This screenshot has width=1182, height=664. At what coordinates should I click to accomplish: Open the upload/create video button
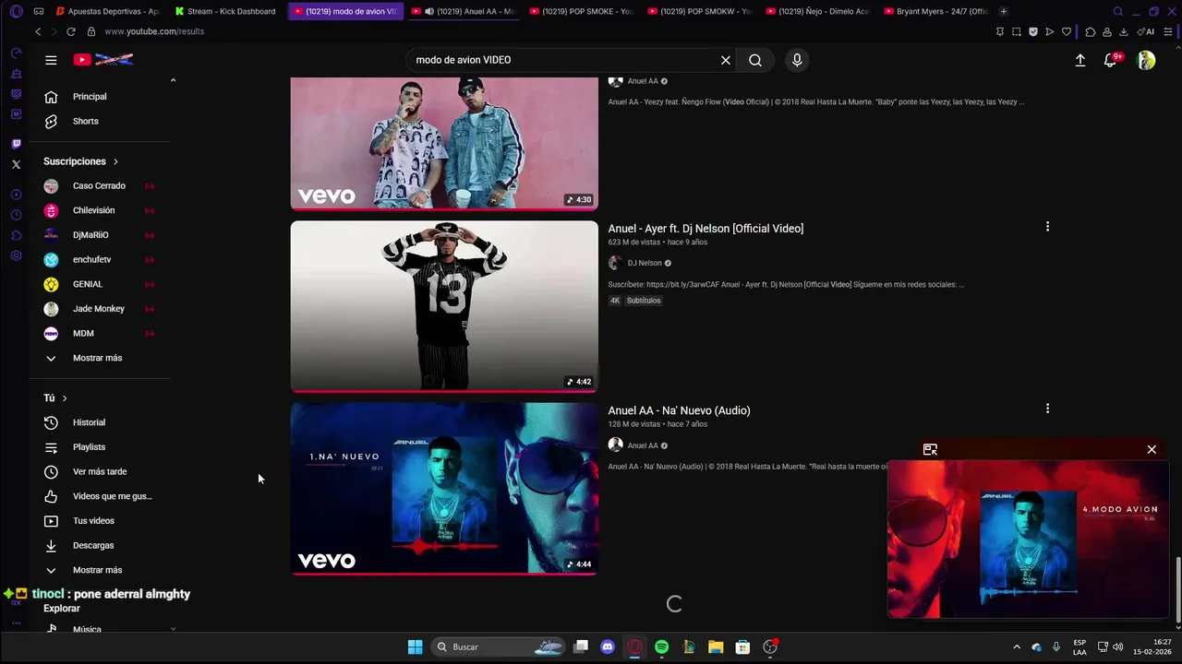click(1080, 60)
